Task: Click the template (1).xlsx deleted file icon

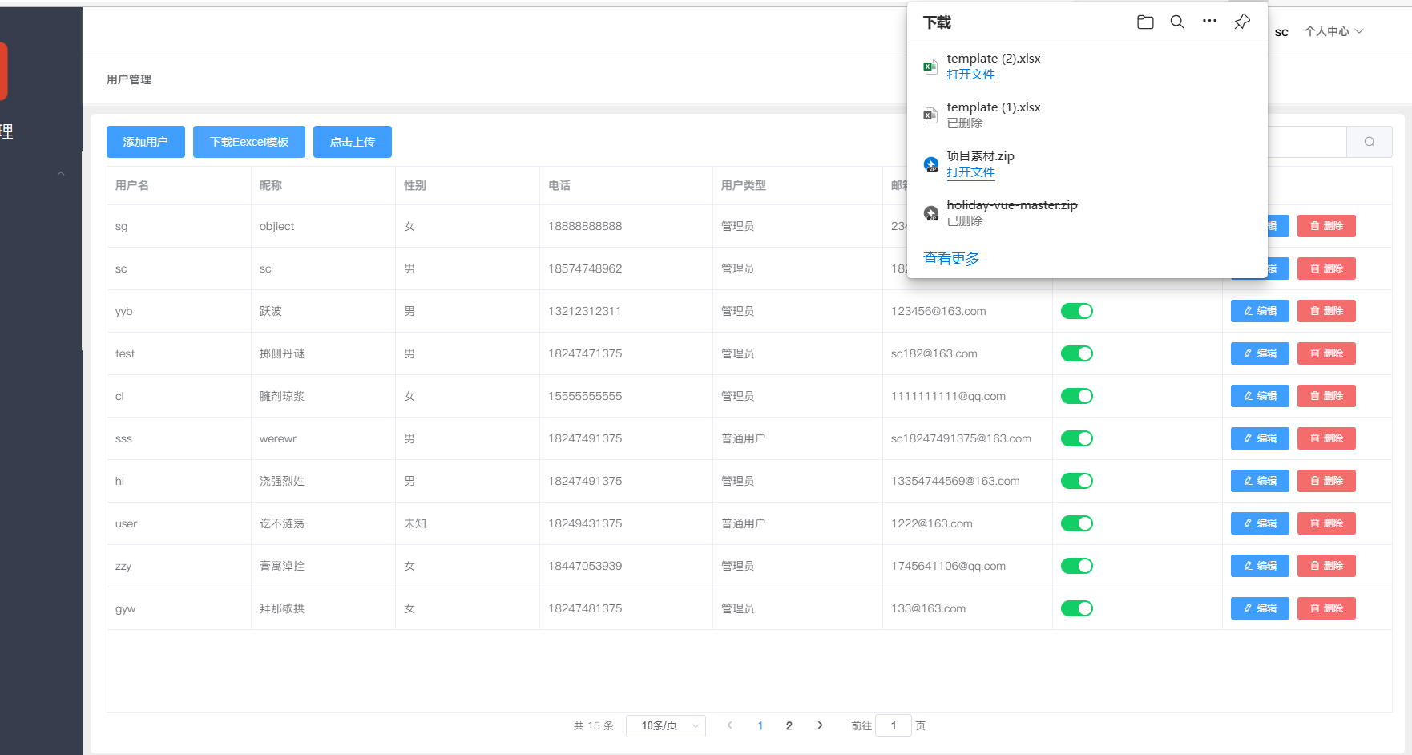Action: [930, 115]
